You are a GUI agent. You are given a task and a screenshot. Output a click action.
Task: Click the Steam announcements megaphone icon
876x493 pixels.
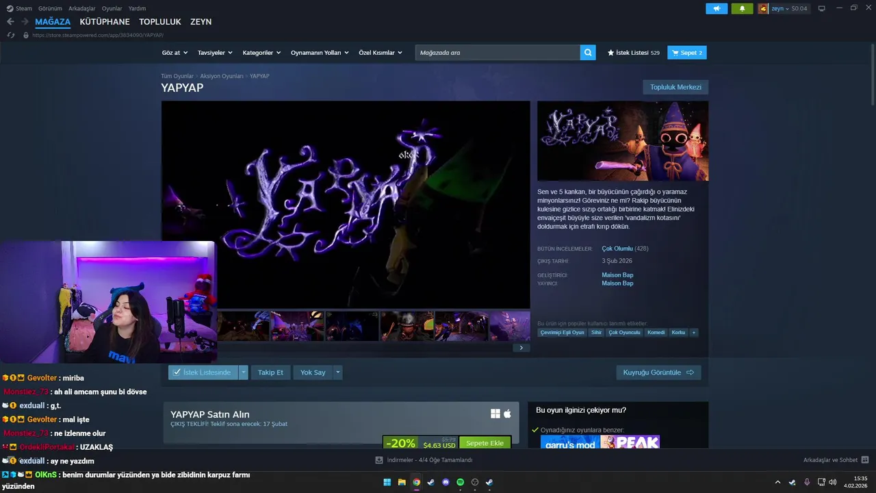point(717,9)
